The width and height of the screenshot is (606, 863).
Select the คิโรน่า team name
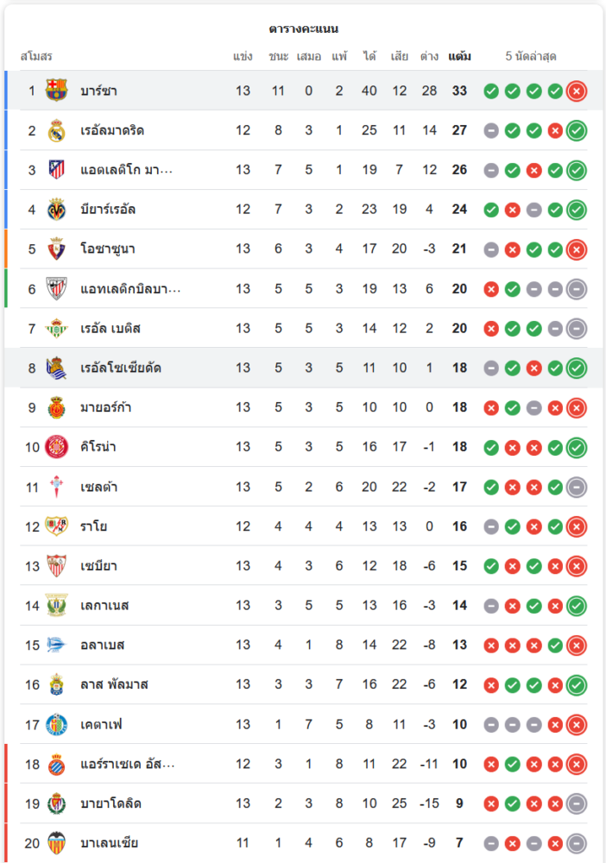coord(98,447)
